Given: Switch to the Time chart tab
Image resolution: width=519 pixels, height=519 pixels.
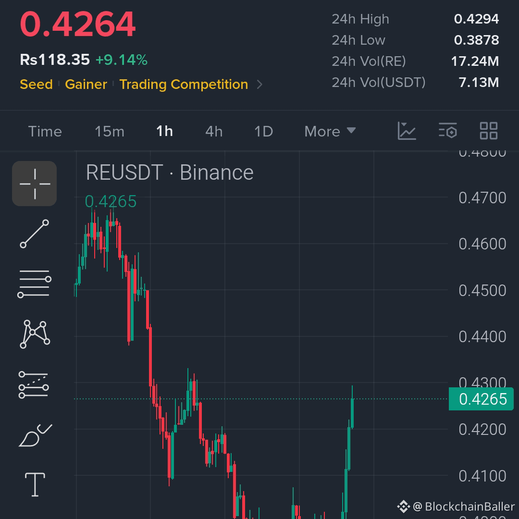Looking at the screenshot, I should pos(45,131).
